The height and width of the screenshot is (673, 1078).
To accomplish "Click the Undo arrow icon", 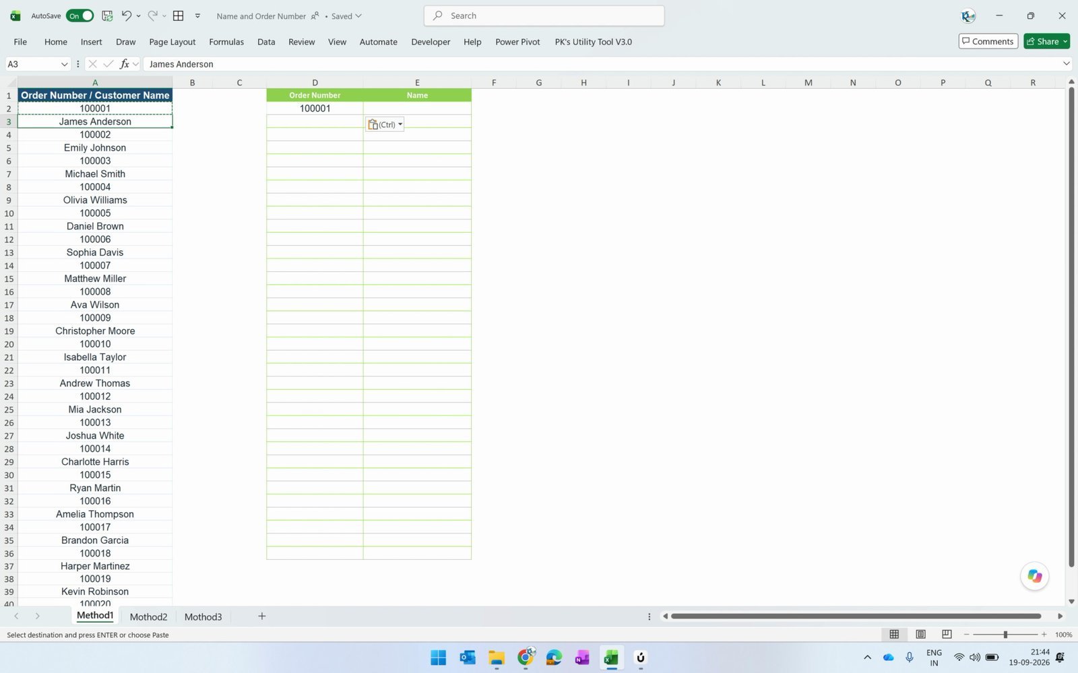I will click(x=127, y=15).
